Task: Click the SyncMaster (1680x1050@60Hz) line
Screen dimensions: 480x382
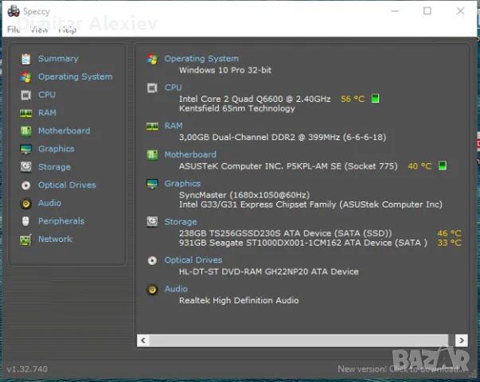Action: point(244,195)
